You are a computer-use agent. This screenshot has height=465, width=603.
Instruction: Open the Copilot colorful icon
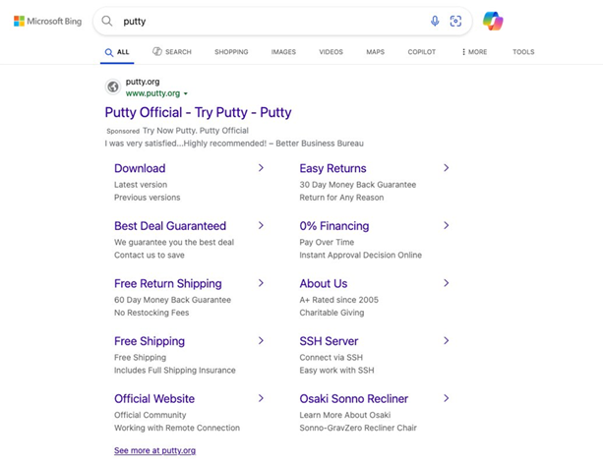coord(493,22)
